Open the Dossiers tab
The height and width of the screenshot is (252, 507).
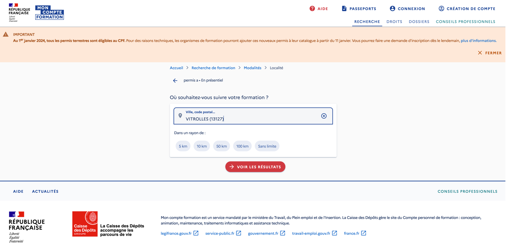click(x=419, y=22)
